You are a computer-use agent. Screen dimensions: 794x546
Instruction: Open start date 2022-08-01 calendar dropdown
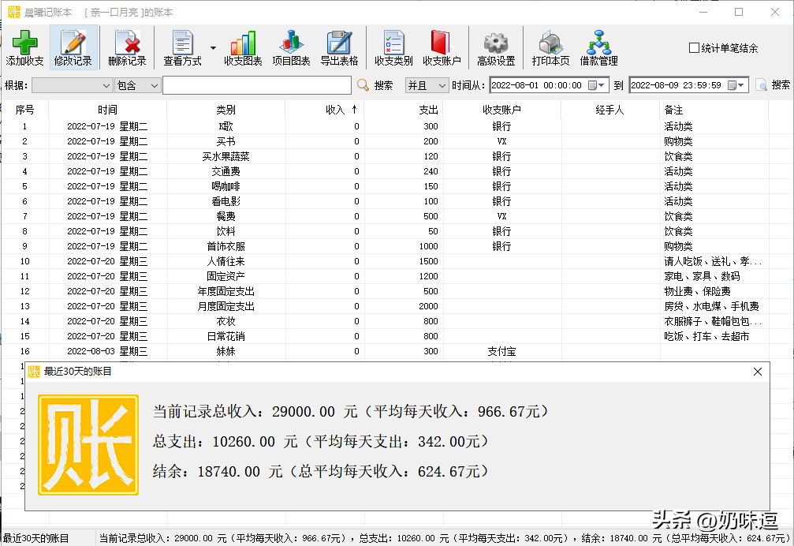tap(597, 85)
